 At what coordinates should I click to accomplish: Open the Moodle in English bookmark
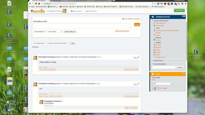127,6
